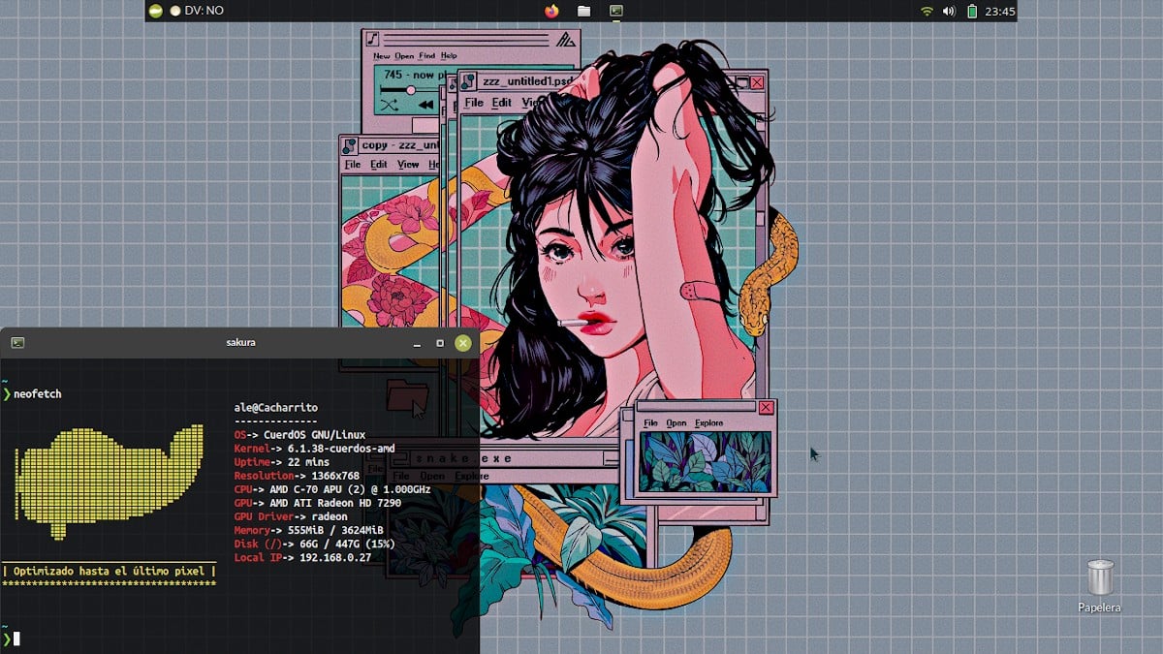This screenshot has width=1163, height=654.
Task: Click the Local IP-> 192.168.0.27 line
Action: click(302, 557)
